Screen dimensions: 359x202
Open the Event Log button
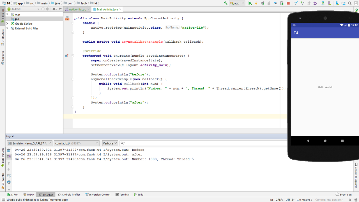(x=344, y=194)
